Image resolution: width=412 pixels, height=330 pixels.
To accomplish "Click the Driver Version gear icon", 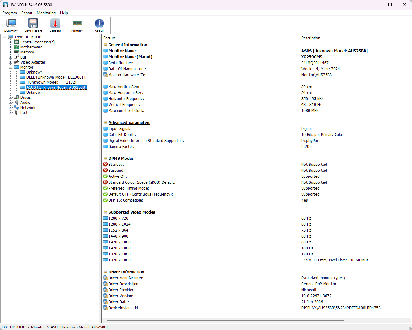I will (105, 296).
